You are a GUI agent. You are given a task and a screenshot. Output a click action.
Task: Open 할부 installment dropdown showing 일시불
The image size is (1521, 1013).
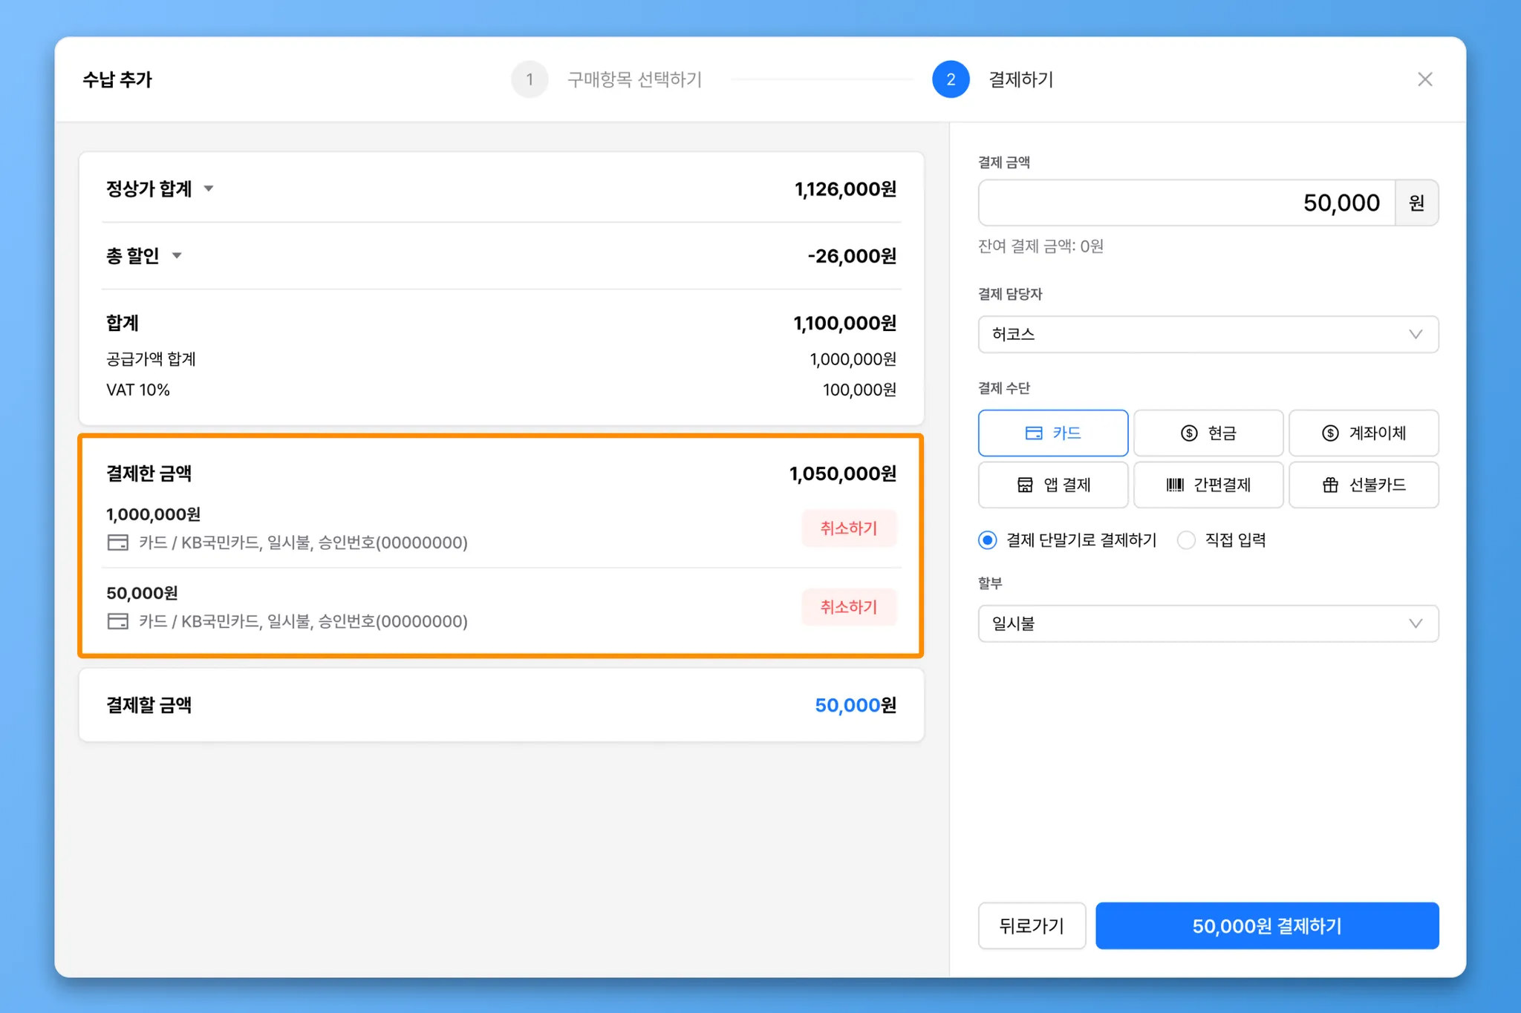[1208, 623]
